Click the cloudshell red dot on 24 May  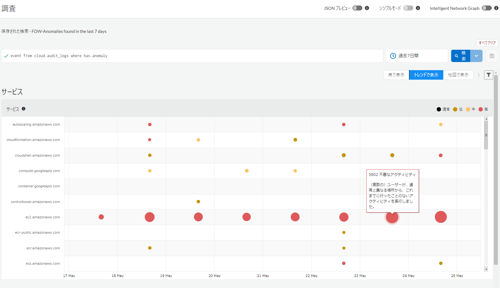[x=441, y=155]
